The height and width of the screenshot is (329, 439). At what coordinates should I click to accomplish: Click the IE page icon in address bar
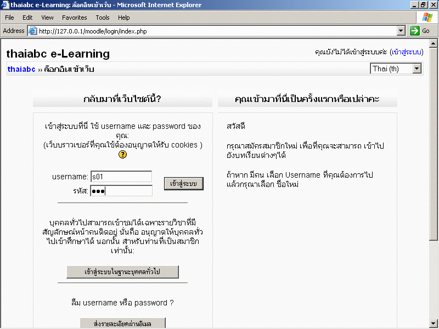tap(32, 31)
